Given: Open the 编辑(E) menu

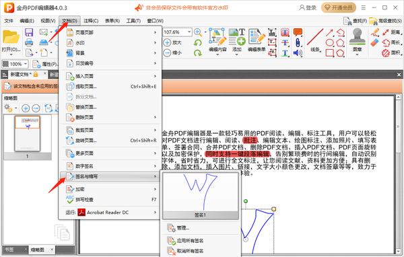Looking at the screenshot, I should [27, 21].
